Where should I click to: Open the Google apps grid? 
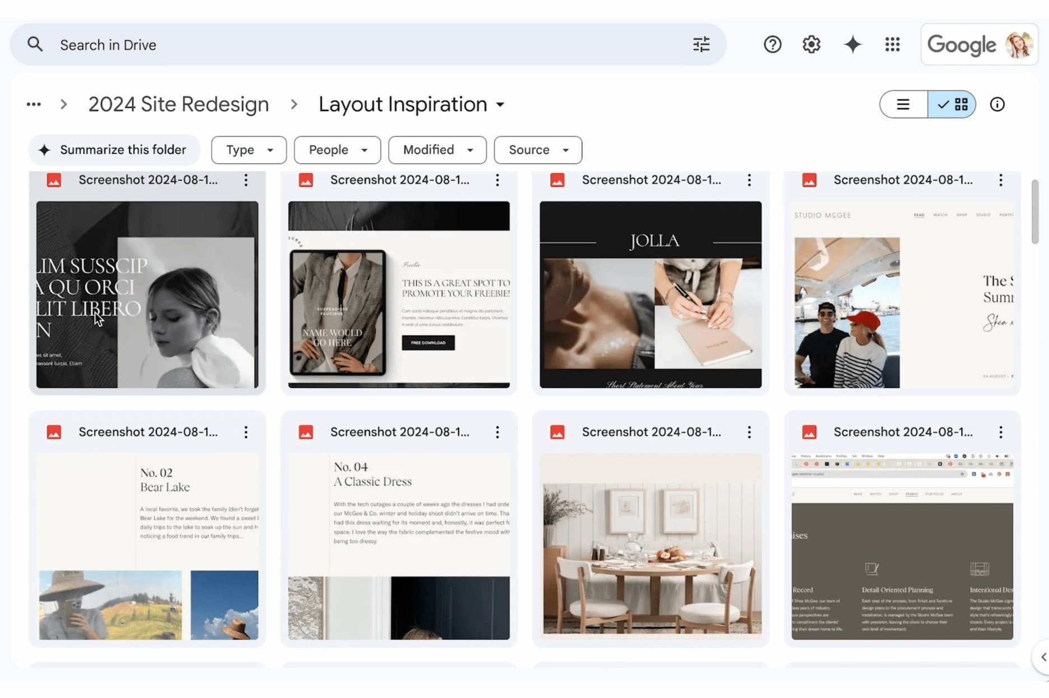tap(892, 44)
